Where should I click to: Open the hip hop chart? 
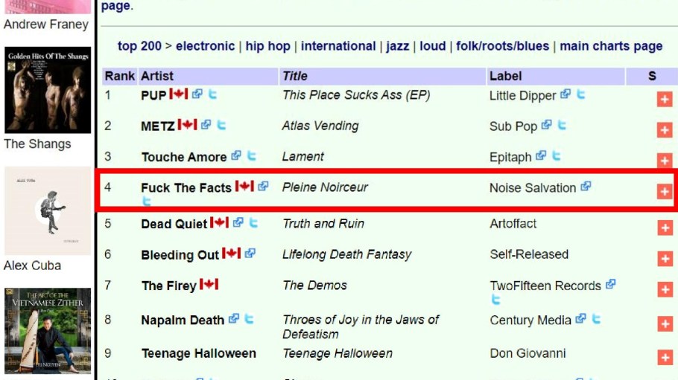click(x=267, y=46)
